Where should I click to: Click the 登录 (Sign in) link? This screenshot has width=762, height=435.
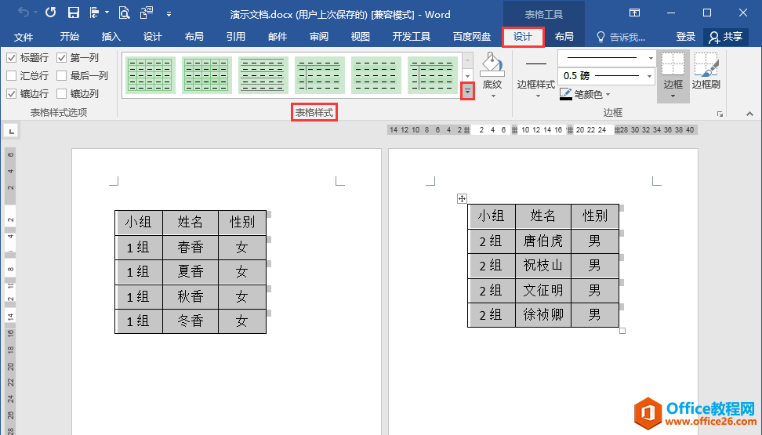pyautogui.click(x=686, y=37)
